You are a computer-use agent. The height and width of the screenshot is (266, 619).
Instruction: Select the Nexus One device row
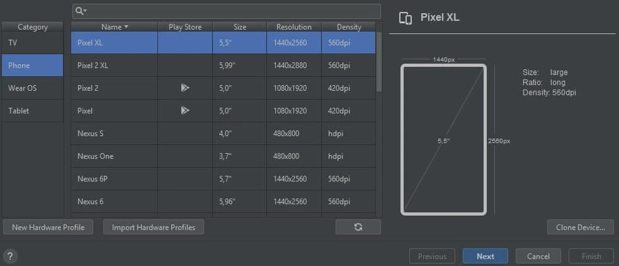coord(223,156)
